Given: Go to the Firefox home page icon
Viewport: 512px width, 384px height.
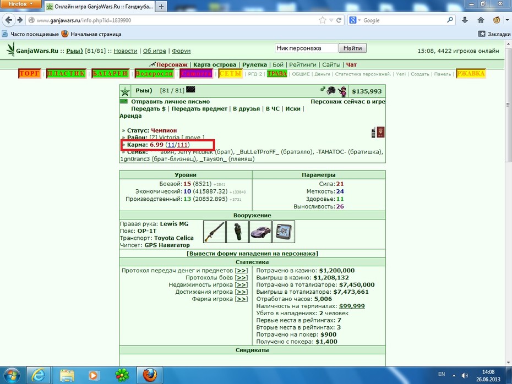Looking at the screenshot, I should [481, 20].
